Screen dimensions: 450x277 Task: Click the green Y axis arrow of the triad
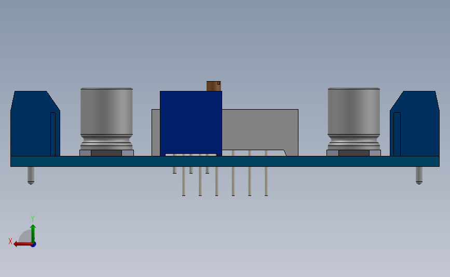33,234
